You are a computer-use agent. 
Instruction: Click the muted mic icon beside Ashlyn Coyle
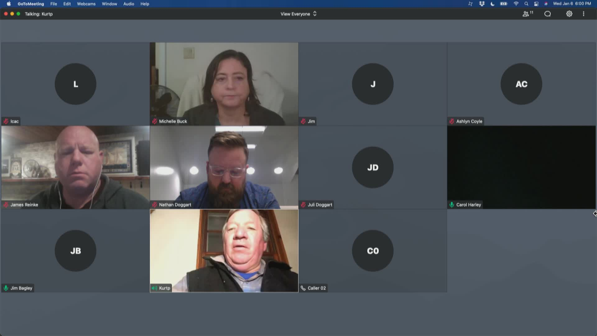tap(452, 121)
